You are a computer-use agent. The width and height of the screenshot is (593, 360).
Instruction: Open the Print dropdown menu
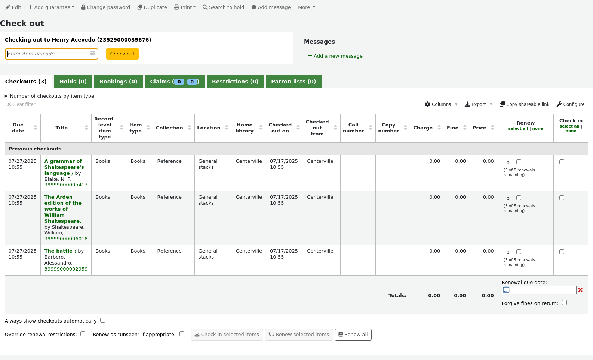click(x=185, y=7)
